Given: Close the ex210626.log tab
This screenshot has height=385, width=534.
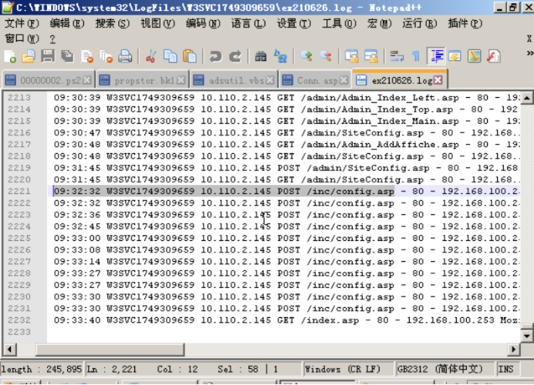Looking at the screenshot, I should tap(439, 80).
